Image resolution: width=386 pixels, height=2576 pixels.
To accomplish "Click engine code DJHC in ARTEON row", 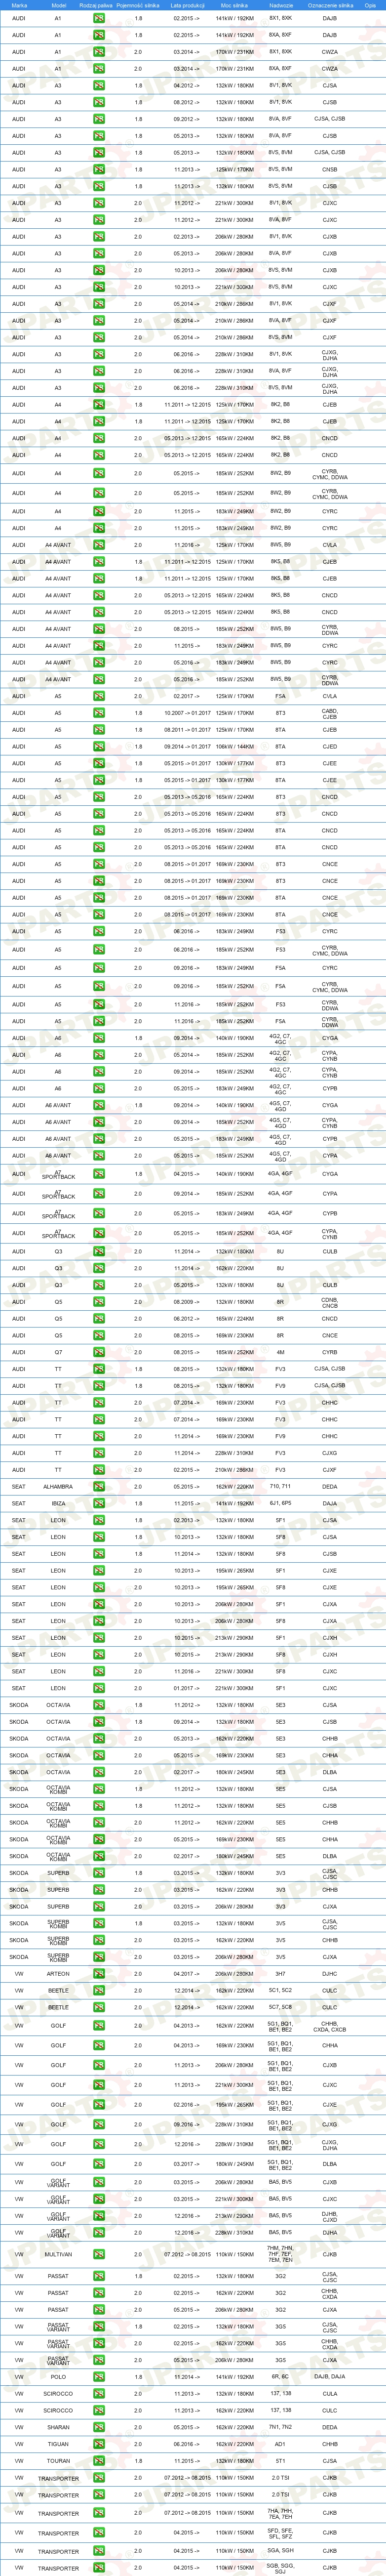I will (330, 1974).
